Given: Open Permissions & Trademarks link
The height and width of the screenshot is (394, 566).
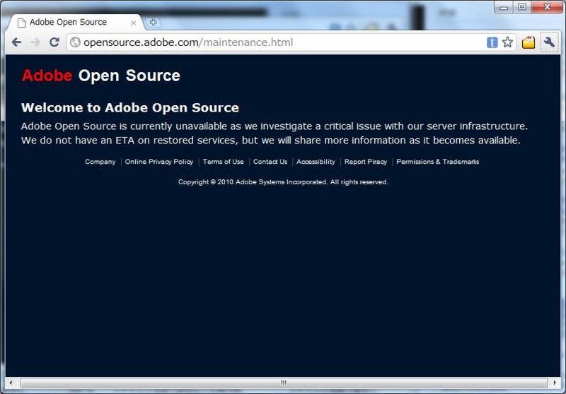Looking at the screenshot, I should 437,162.
